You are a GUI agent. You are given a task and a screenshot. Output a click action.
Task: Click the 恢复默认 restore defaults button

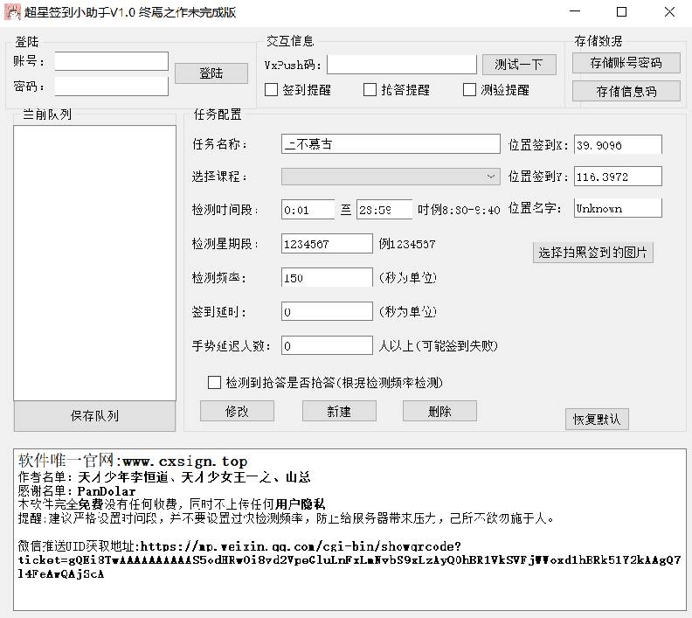597,419
